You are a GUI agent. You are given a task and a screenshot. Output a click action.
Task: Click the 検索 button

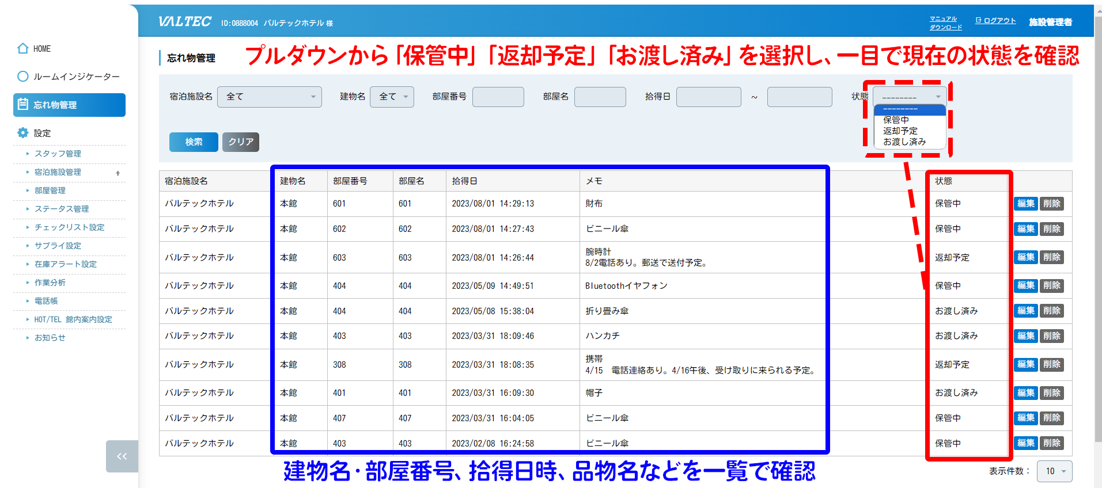click(194, 142)
